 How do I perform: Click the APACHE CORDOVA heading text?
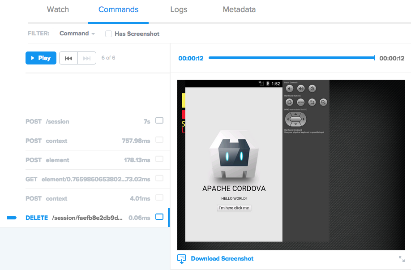pos(234,189)
